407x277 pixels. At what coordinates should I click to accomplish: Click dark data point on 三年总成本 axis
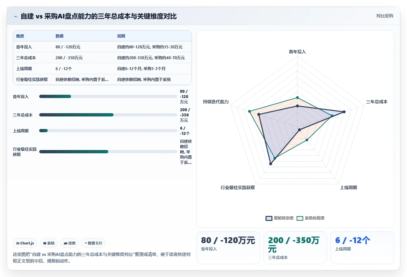coord(344,112)
